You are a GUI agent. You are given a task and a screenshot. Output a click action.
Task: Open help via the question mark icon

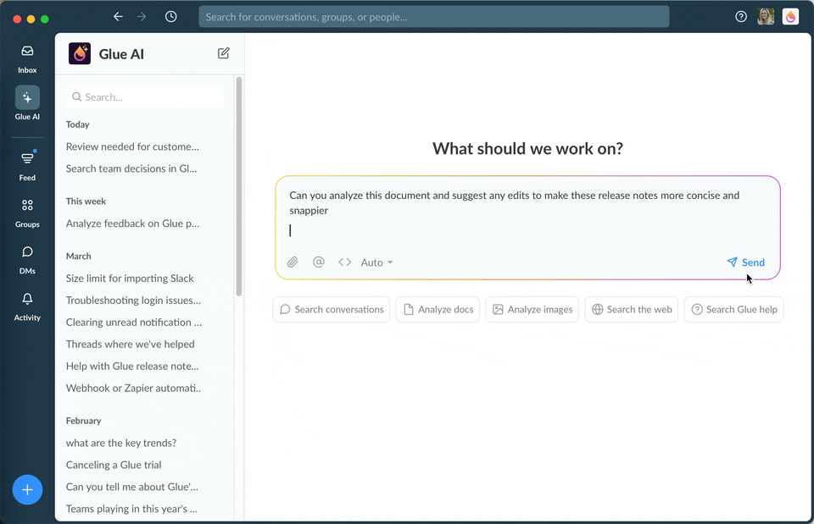click(741, 17)
